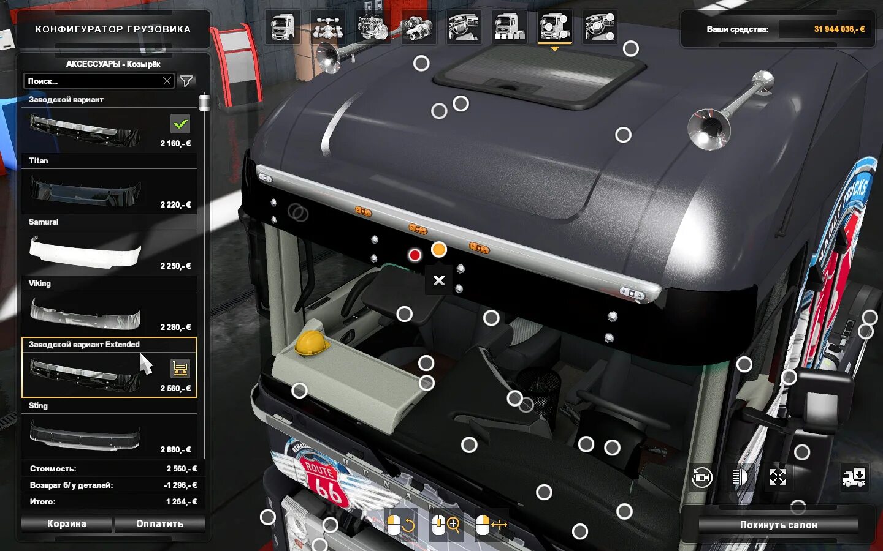883x551 pixels.
Task: Add Заводской вариант Extended to cart icon
Action: [x=180, y=368]
